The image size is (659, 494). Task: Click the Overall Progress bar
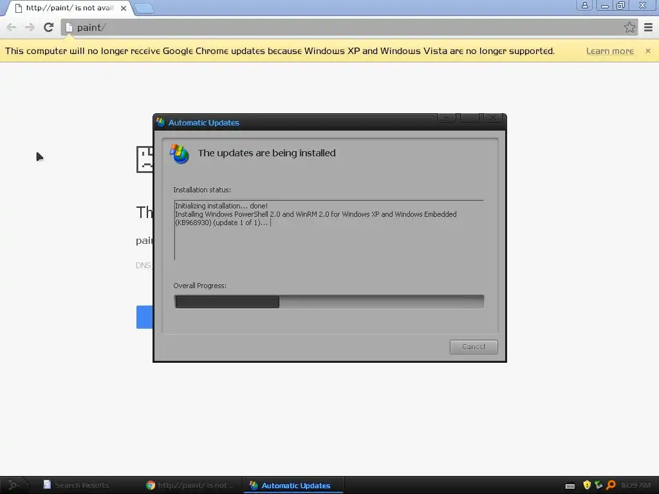tap(329, 302)
